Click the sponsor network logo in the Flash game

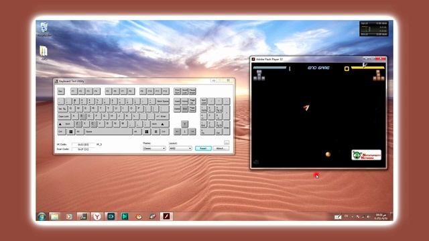point(367,155)
